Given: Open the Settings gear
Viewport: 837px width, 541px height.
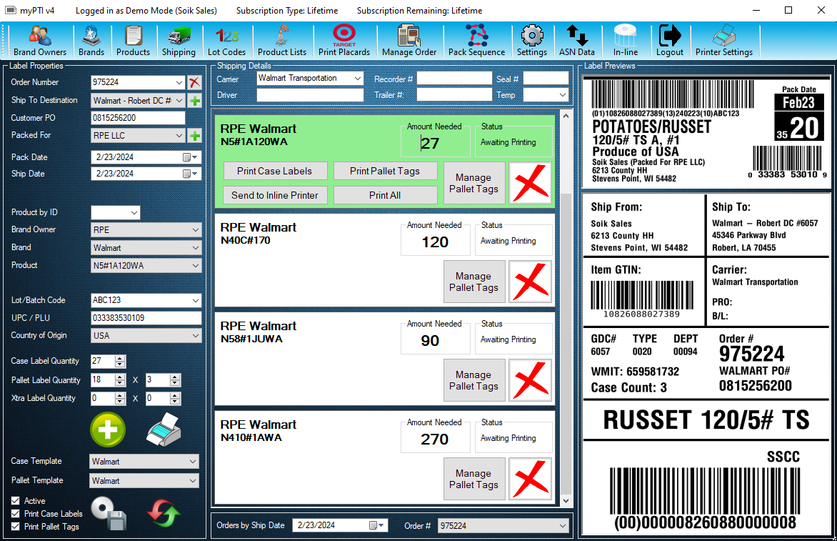Looking at the screenshot, I should [531, 41].
